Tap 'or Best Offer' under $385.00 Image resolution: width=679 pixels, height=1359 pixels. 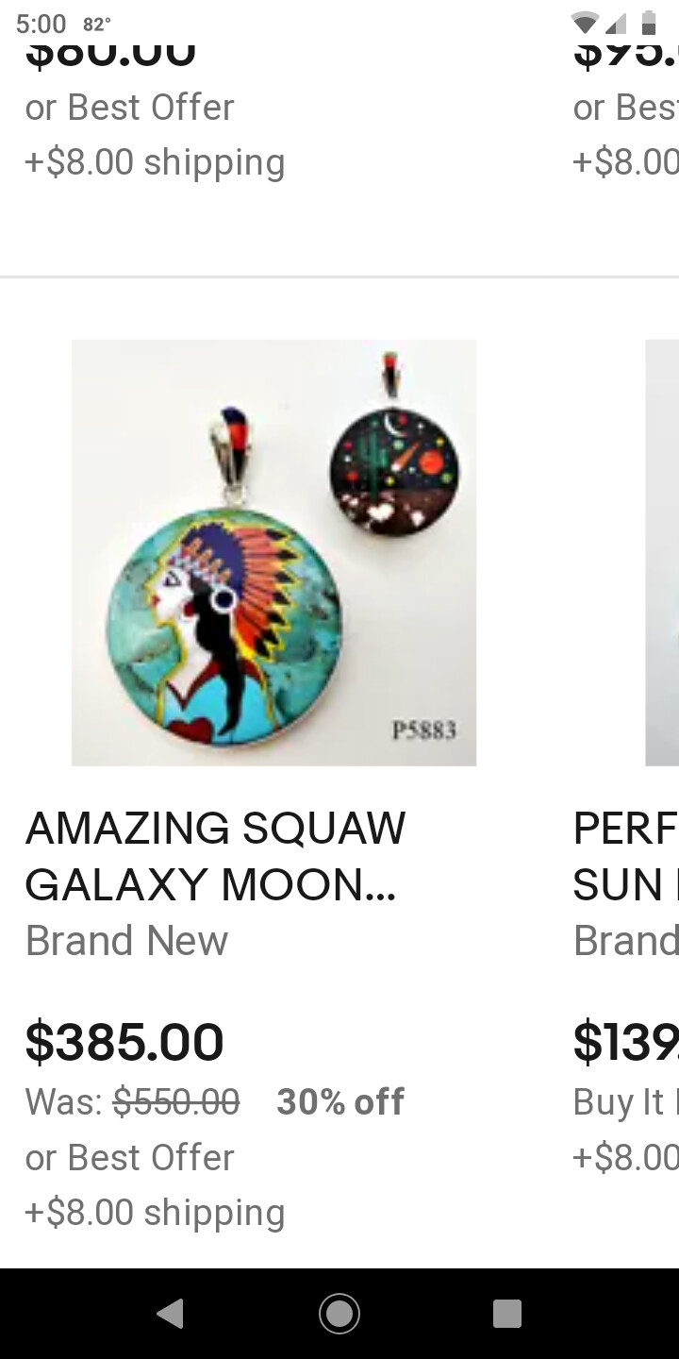pos(129,1157)
